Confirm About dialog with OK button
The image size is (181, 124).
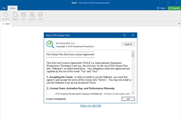click(x=128, y=99)
